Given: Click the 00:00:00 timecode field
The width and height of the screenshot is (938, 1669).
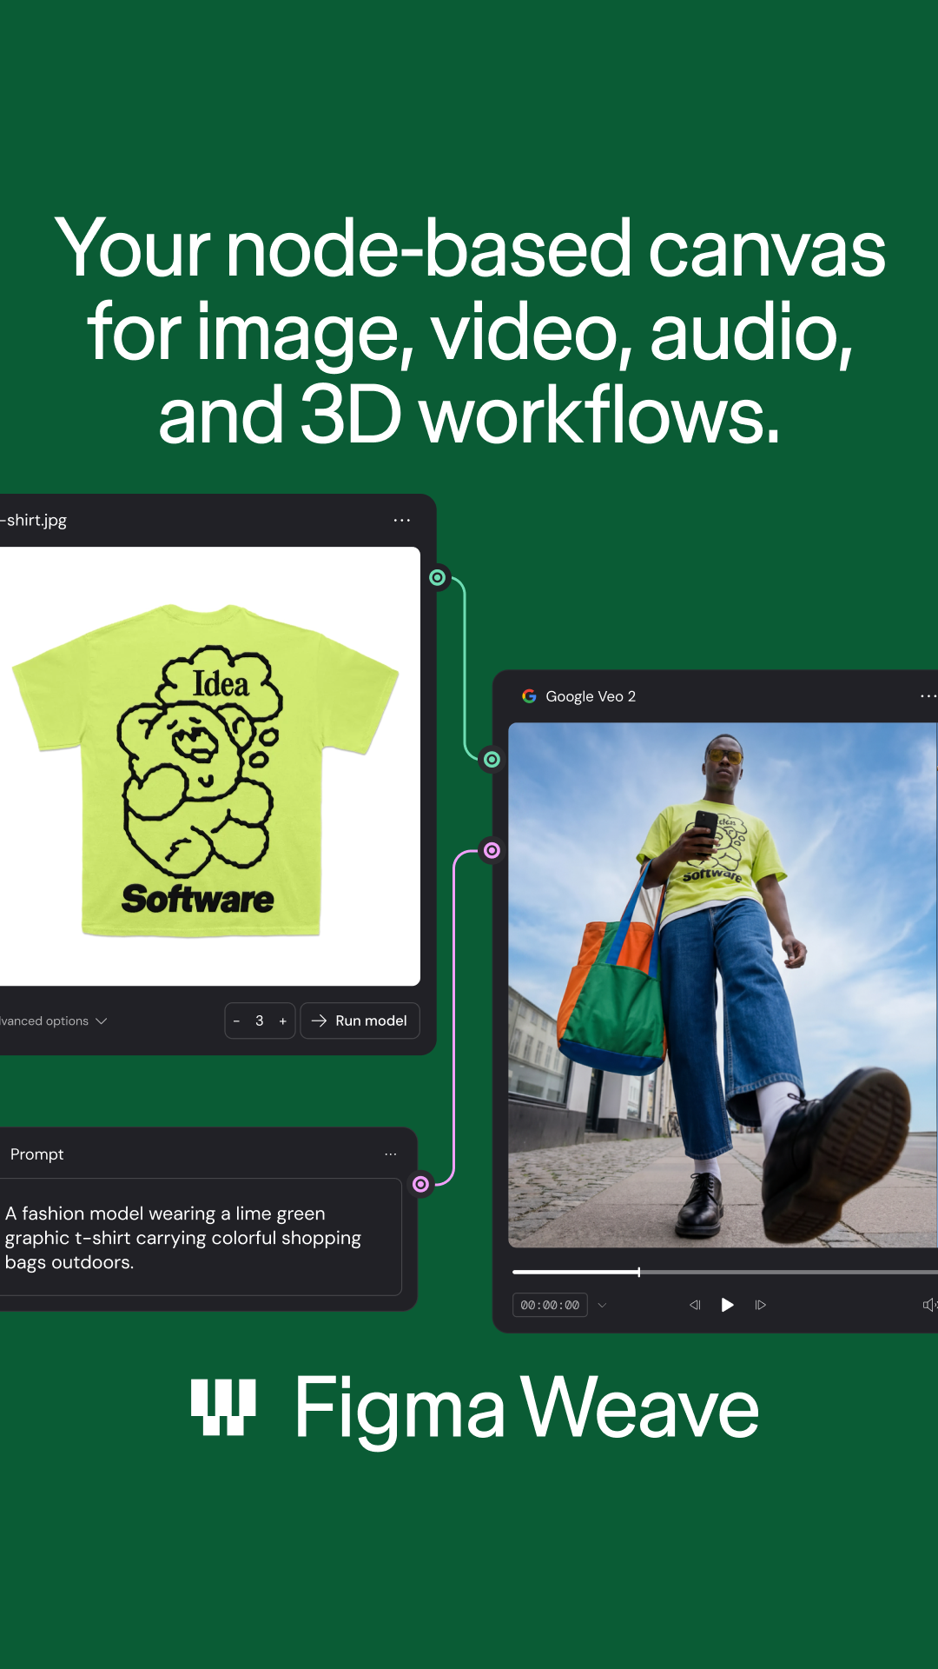Looking at the screenshot, I should (x=551, y=1305).
